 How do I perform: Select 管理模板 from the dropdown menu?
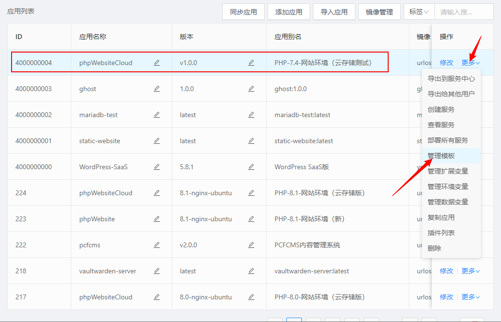[x=441, y=156]
